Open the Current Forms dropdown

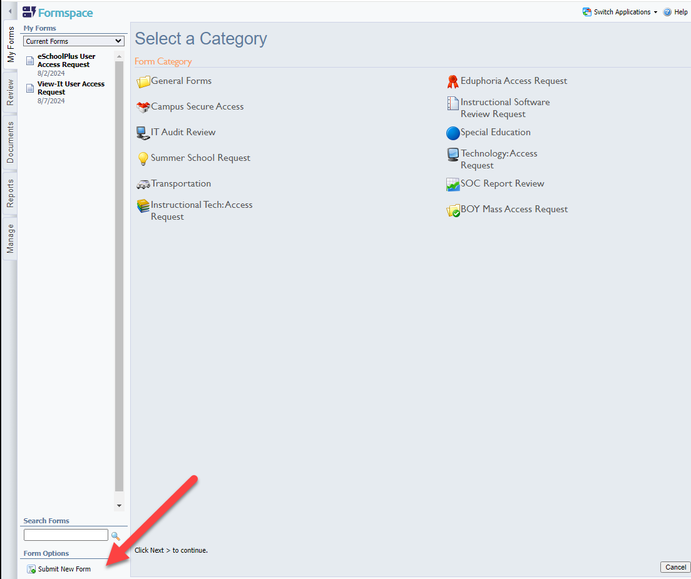click(74, 41)
